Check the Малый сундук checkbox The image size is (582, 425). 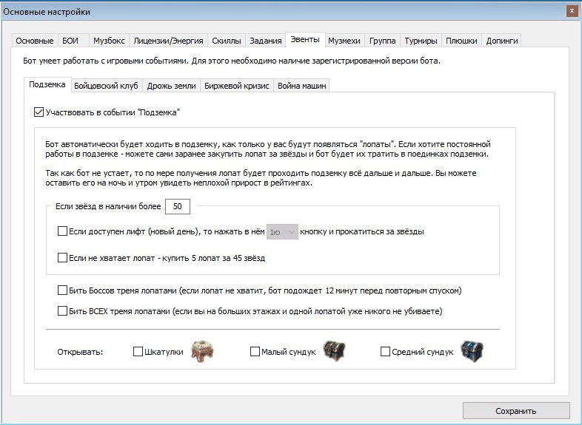255,351
